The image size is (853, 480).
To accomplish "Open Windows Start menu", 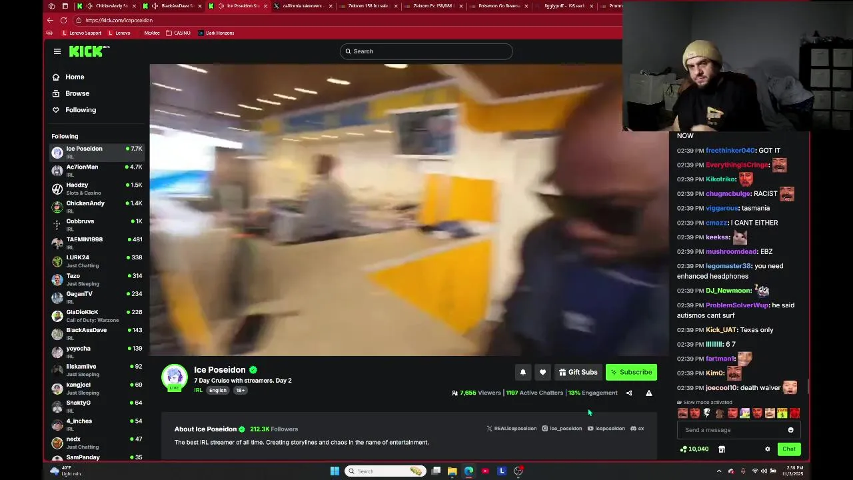I will pyautogui.click(x=335, y=471).
